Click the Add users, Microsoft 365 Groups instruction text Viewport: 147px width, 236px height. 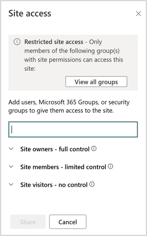(x=69, y=102)
